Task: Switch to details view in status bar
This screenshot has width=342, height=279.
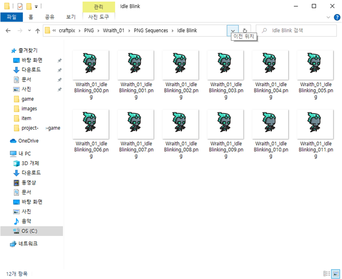Action: point(326,273)
